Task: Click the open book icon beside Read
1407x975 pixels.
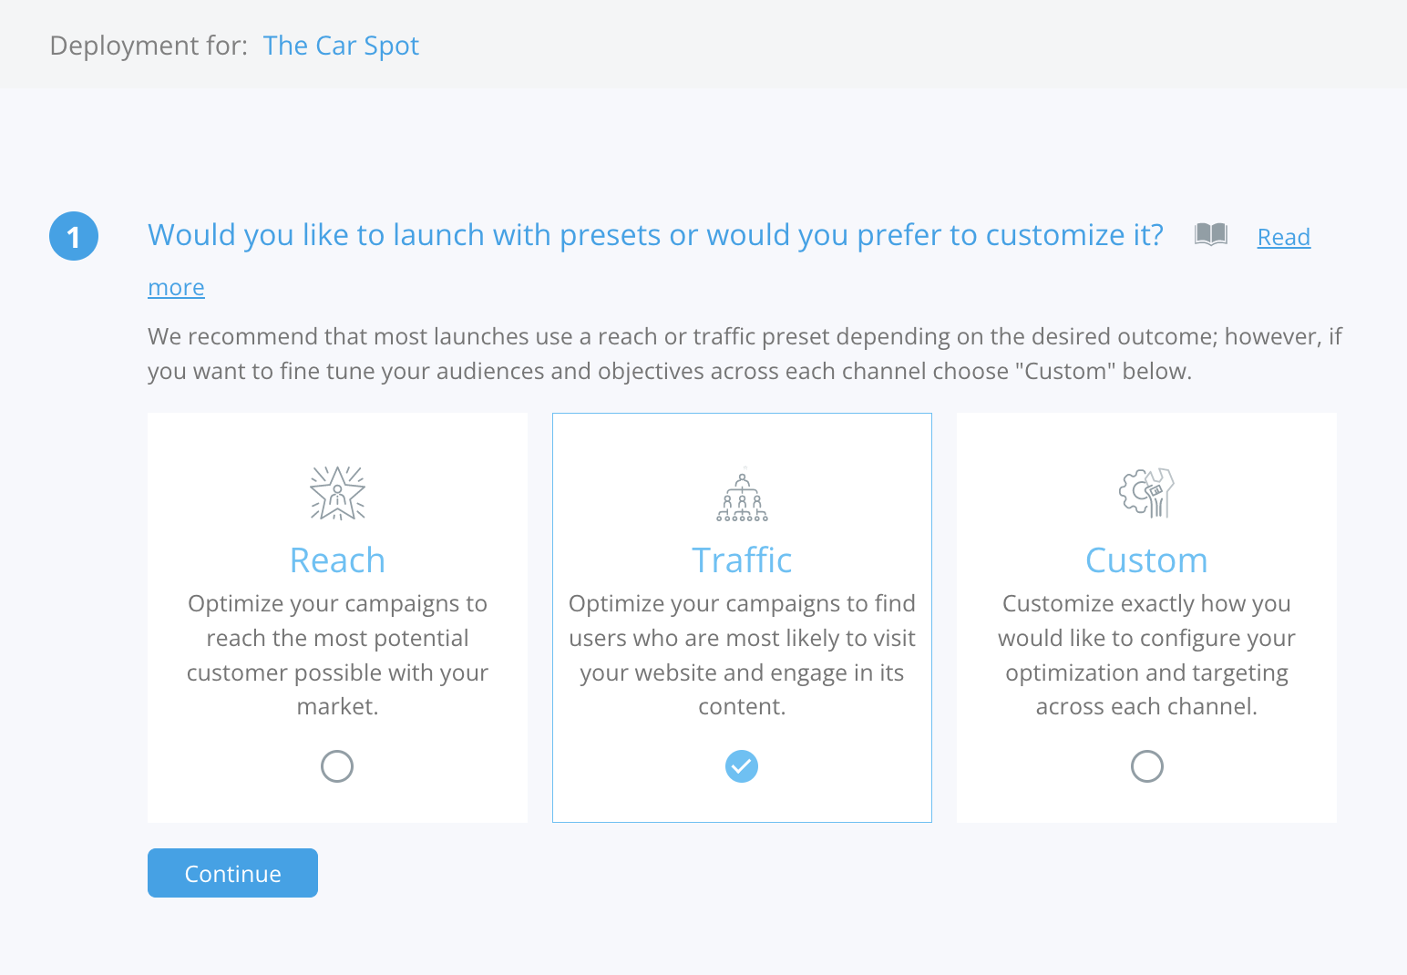Action: [1211, 235]
